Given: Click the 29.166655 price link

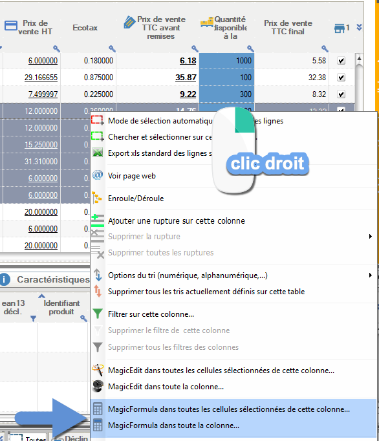Looking at the screenshot, I should [x=41, y=78].
